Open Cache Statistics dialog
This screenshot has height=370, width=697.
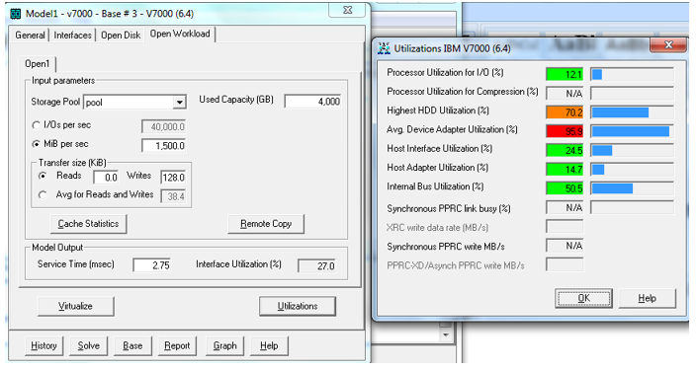pos(88,224)
